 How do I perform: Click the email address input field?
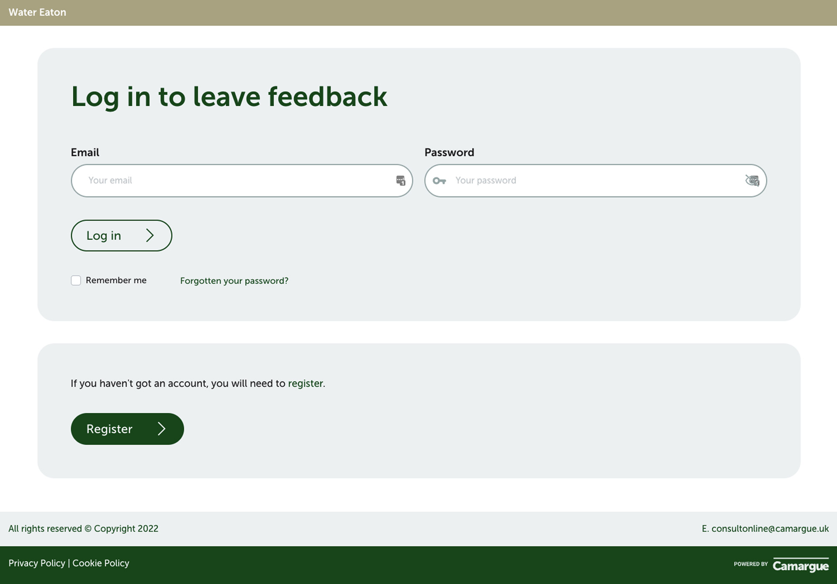coord(242,180)
